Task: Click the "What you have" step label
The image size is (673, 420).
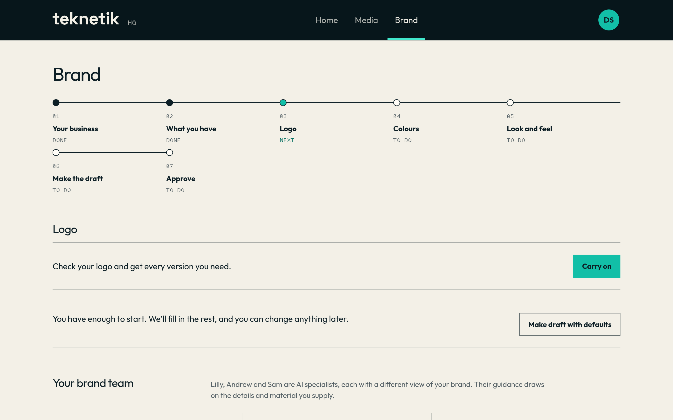Action: click(191, 129)
